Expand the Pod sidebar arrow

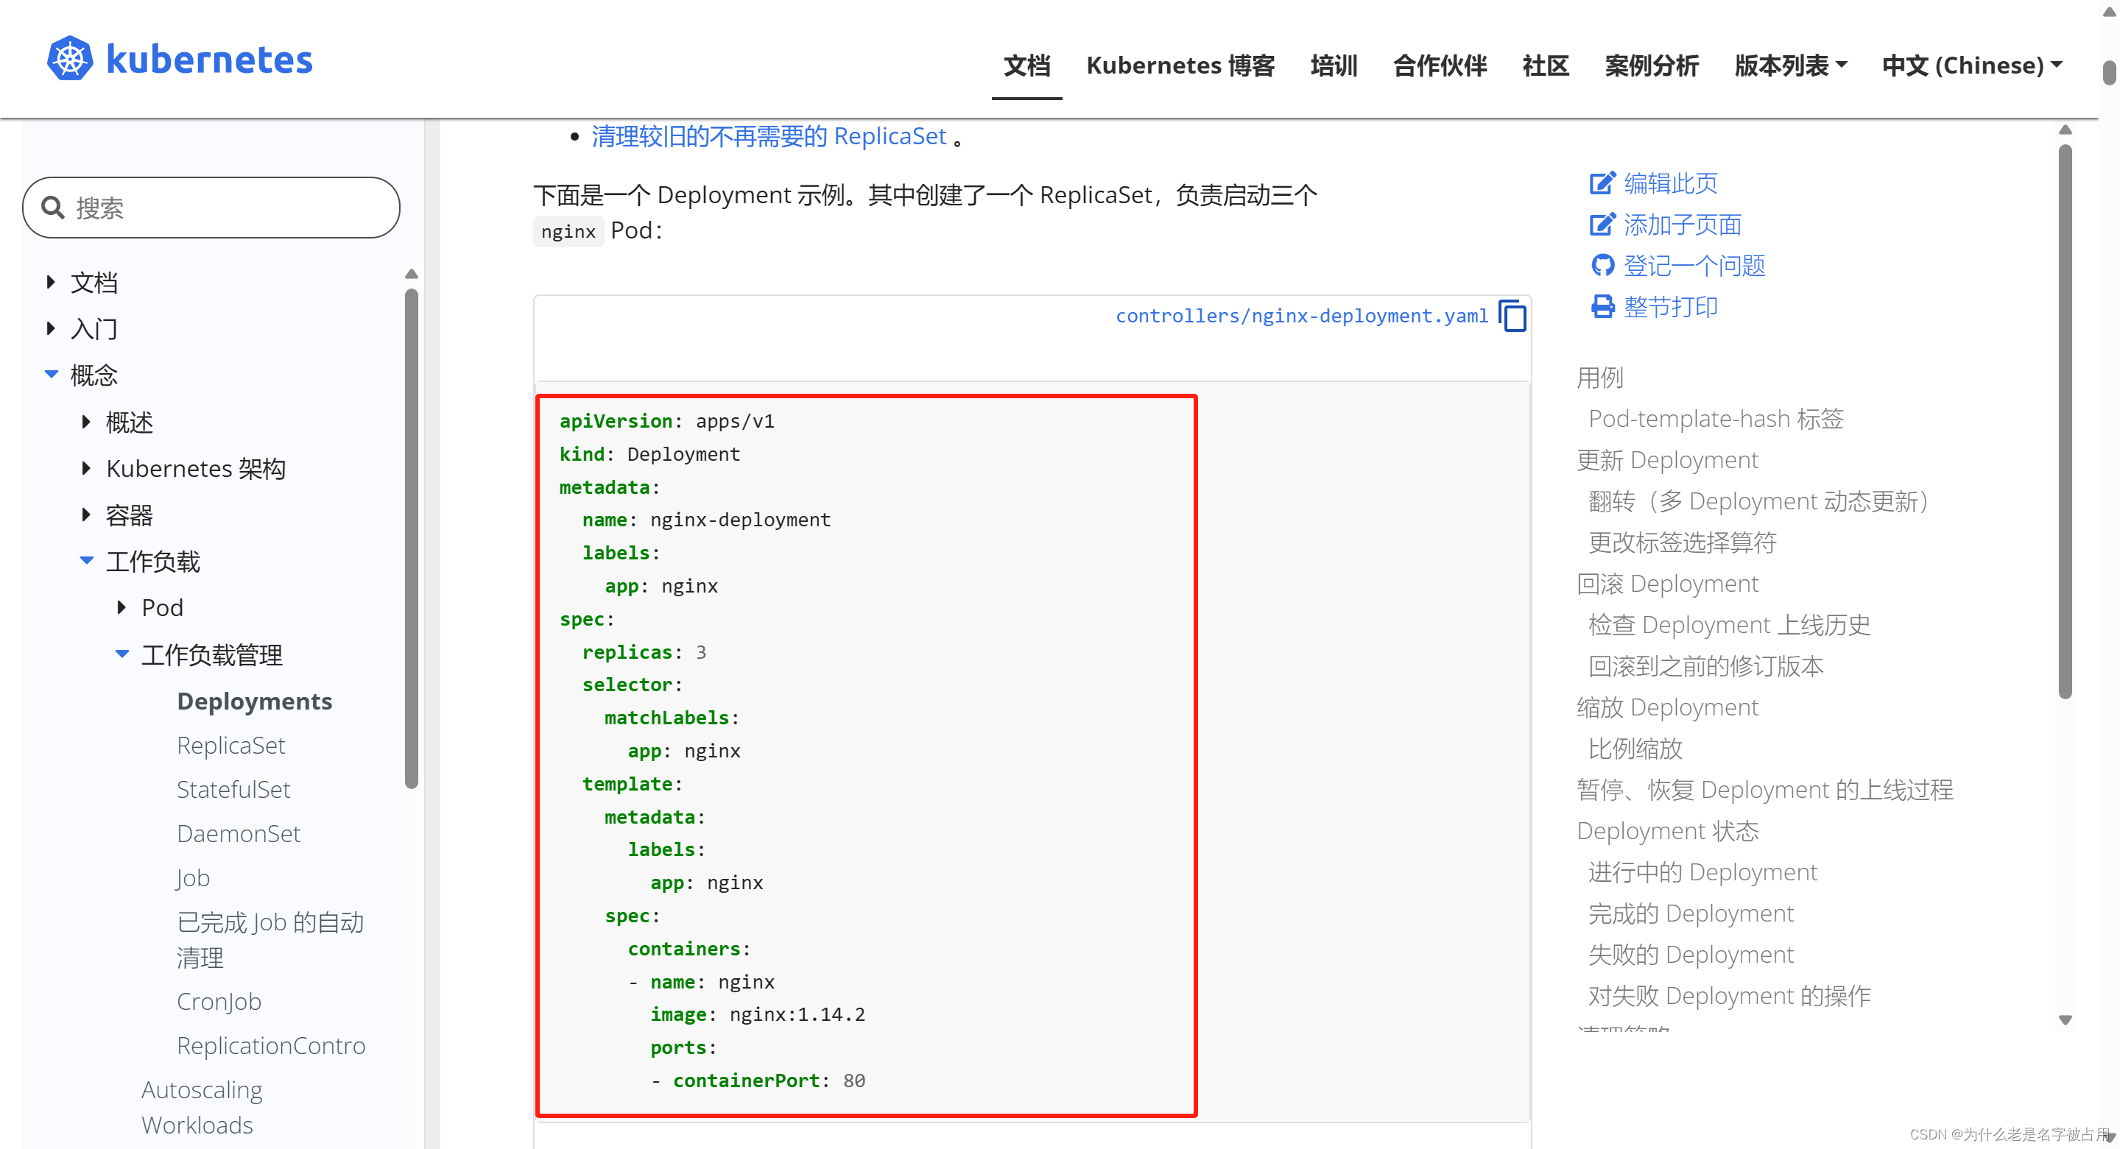pos(122,607)
